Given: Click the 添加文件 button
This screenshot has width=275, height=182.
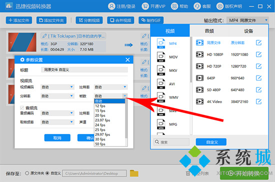Looking at the screenshot, I should point(19,20).
